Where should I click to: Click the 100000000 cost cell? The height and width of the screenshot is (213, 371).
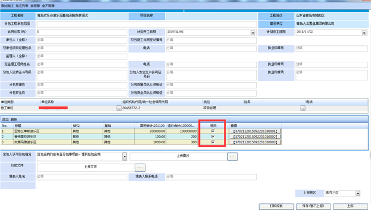[182, 131]
